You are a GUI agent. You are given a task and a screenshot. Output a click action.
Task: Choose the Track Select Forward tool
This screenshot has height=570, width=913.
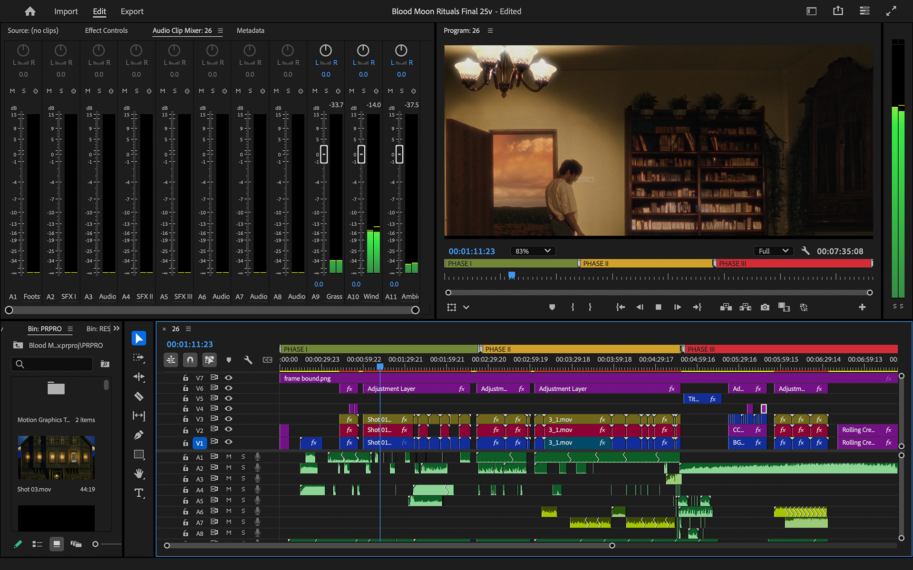[x=139, y=357]
